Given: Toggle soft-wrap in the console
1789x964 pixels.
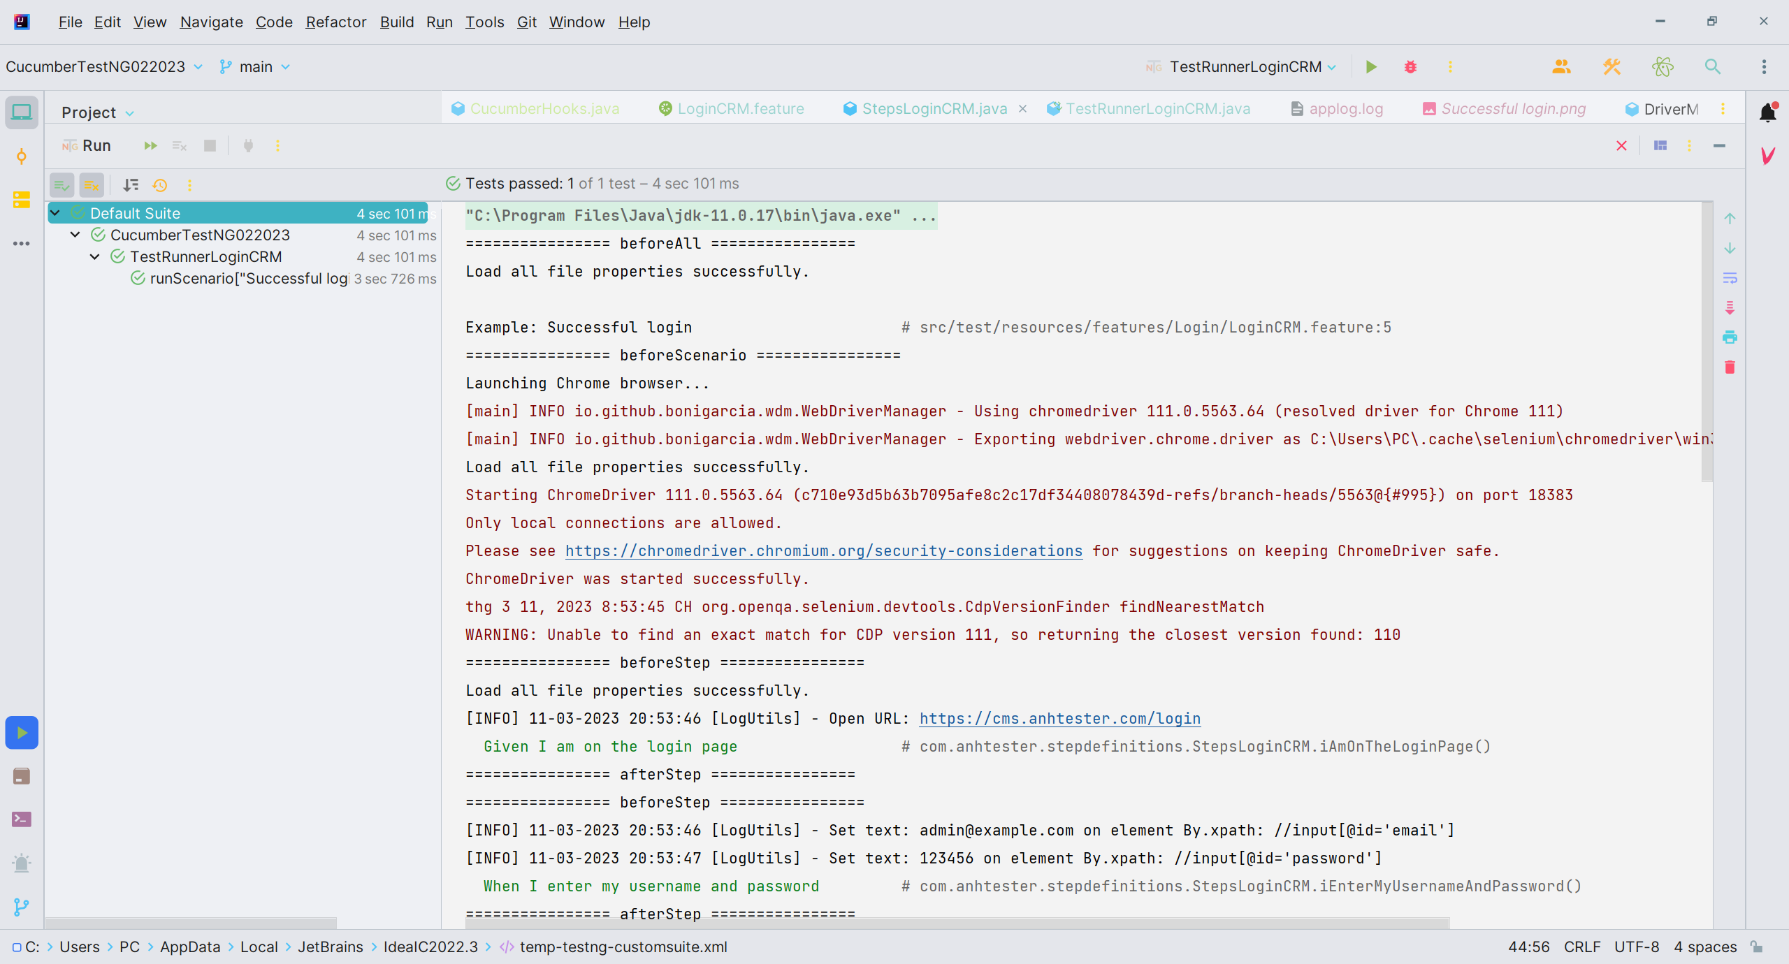Looking at the screenshot, I should (x=1730, y=278).
